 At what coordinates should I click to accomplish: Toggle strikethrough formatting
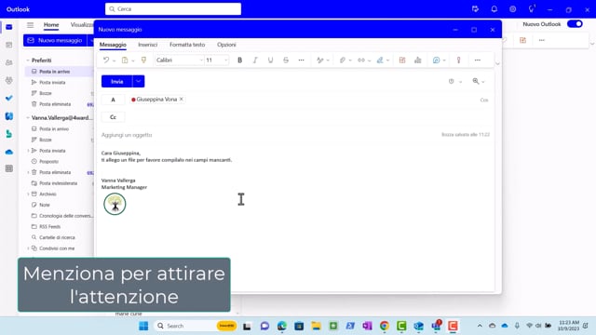286,60
